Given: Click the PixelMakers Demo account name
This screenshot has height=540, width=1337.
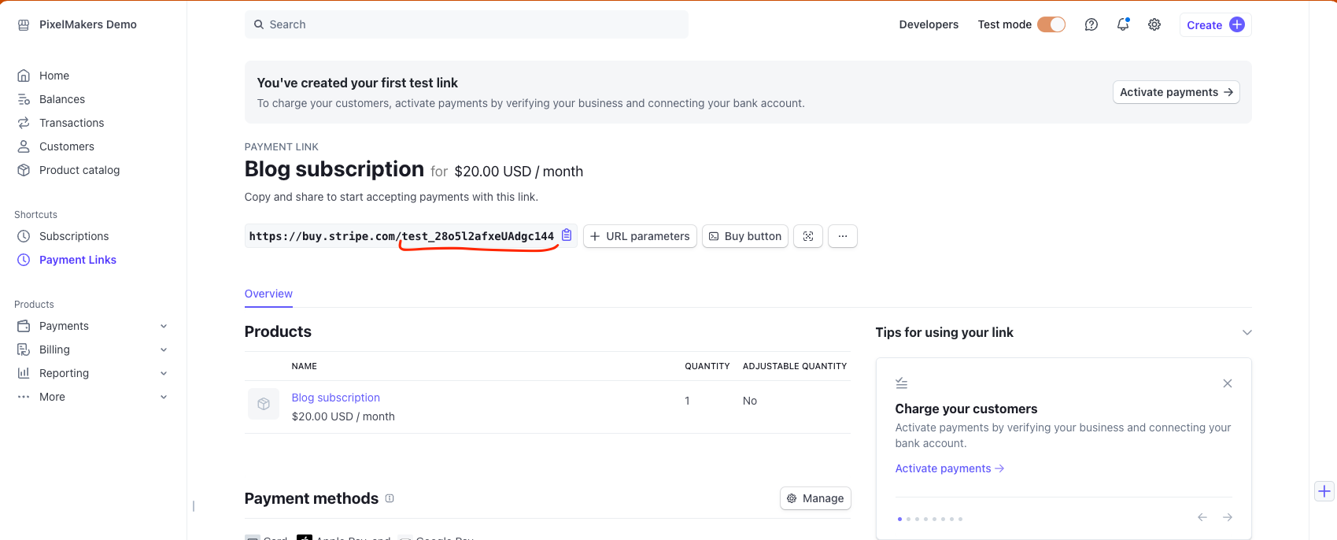Looking at the screenshot, I should click(88, 24).
